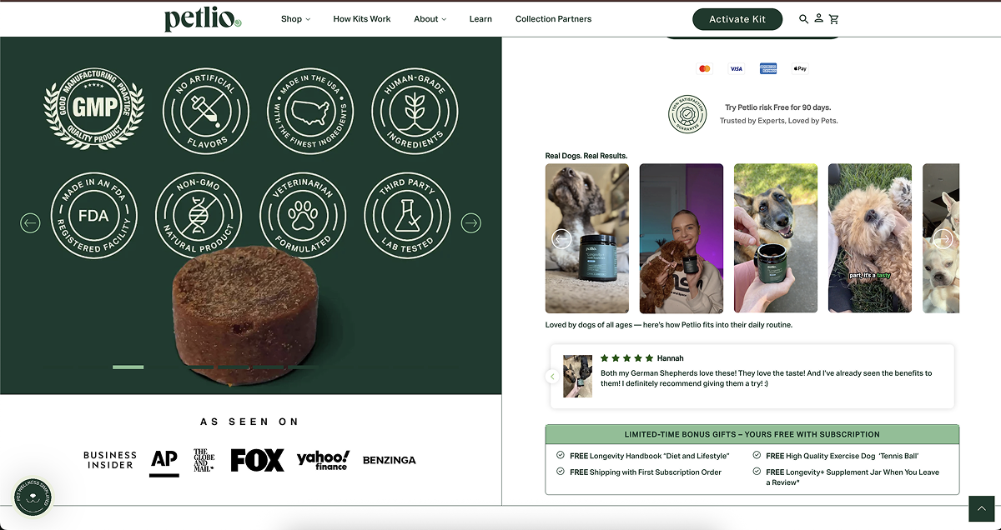Click the Petlio logo
The image size is (1001, 530).
pyautogui.click(x=203, y=18)
